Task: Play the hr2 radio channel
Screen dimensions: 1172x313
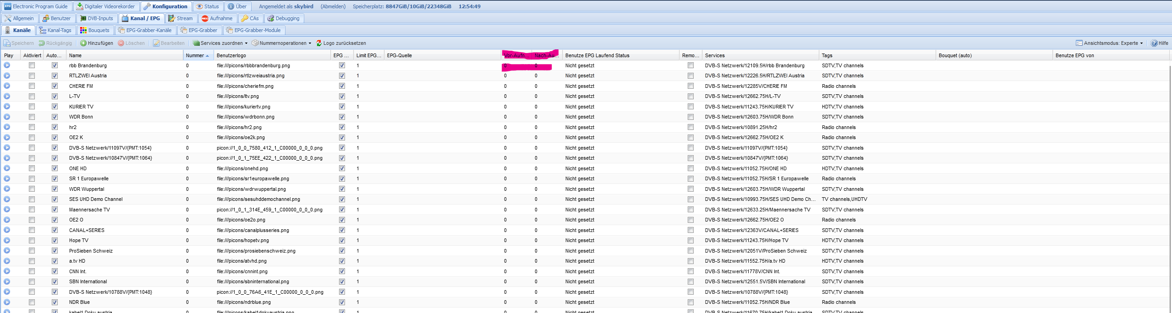Action: click(7, 127)
